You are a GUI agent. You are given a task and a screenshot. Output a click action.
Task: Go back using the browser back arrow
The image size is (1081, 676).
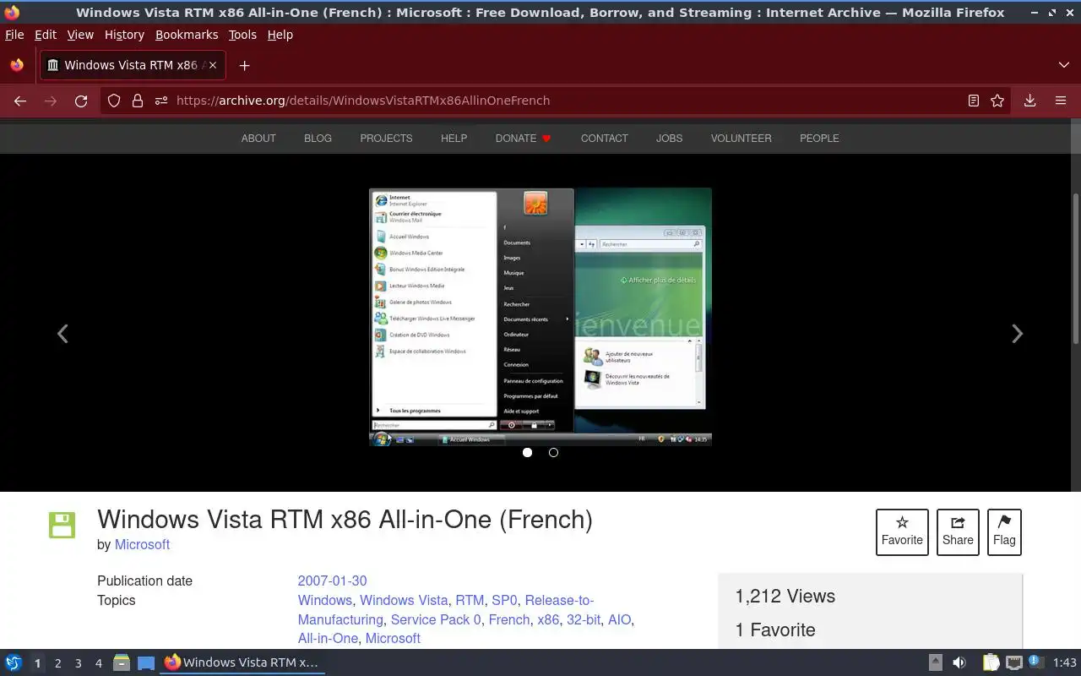point(20,101)
